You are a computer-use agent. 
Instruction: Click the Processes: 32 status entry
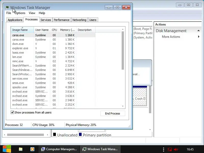coord(14,125)
